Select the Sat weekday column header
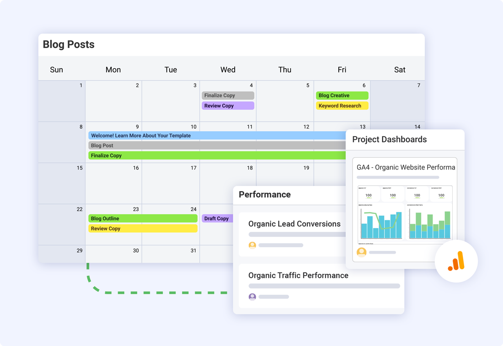 400,69
